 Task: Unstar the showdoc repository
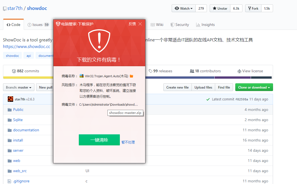click(220, 8)
